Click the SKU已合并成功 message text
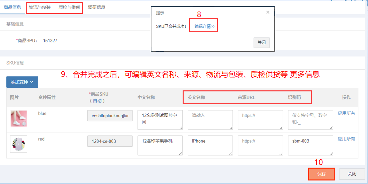The height and width of the screenshot is (184, 368). 171,27
